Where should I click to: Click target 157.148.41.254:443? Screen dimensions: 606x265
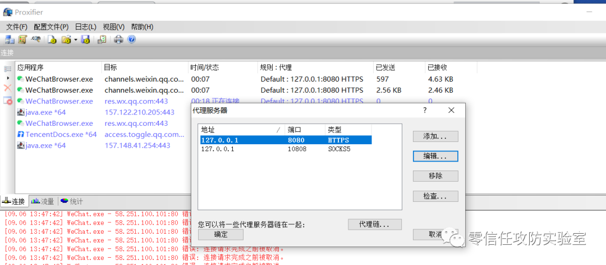[x=137, y=145]
